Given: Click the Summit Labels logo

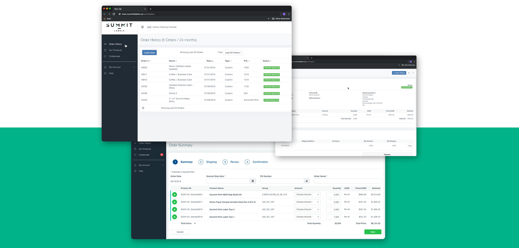Looking at the screenshot, I should pyautogui.click(x=119, y=27).
